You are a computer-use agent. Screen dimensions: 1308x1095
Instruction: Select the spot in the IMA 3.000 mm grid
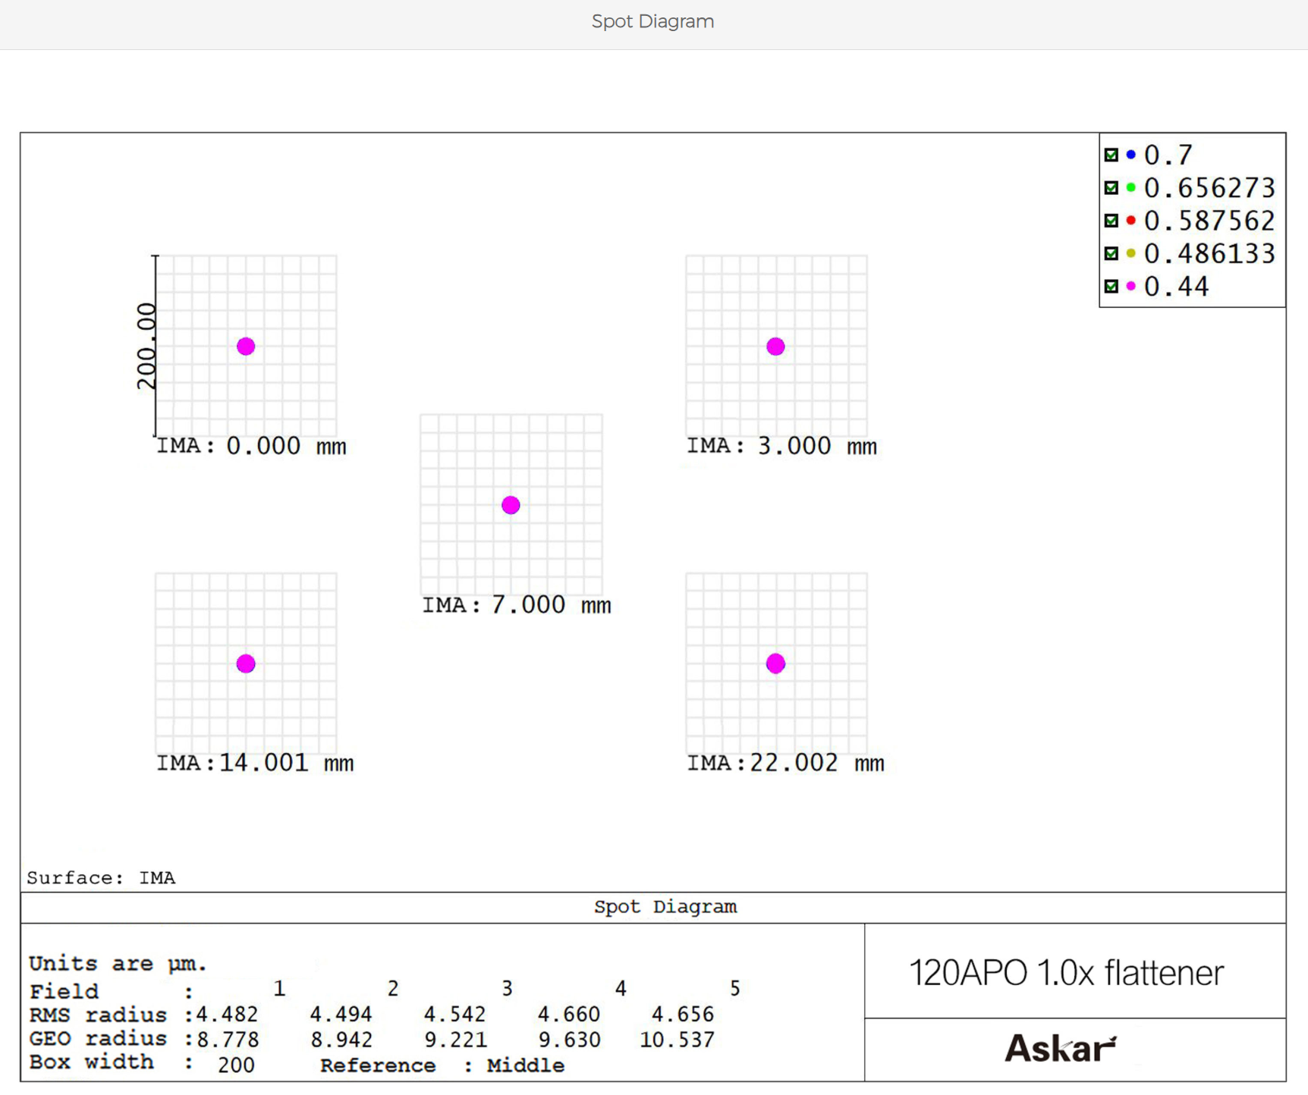(x=775, y=347)
